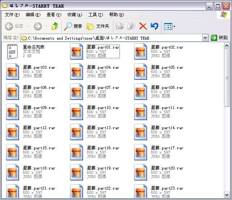Screen dimensions: 232x200
Task: Go up one folder level icon
Action: (x=55, y=26)
